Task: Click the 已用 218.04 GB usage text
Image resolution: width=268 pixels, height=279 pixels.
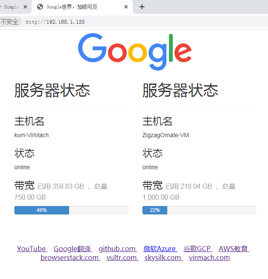Action: [x=189, y=187]
